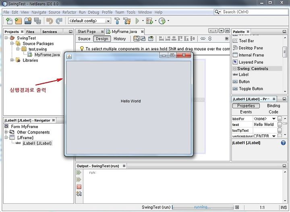Click the center horizontally alignment icon
This screenshot has height=212, width=290.
pos(174,39)
